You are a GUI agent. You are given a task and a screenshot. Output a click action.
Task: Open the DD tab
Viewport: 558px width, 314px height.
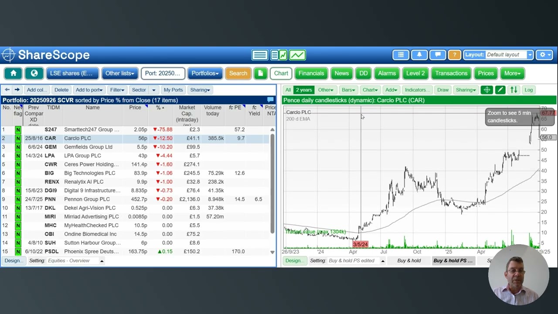364,73
